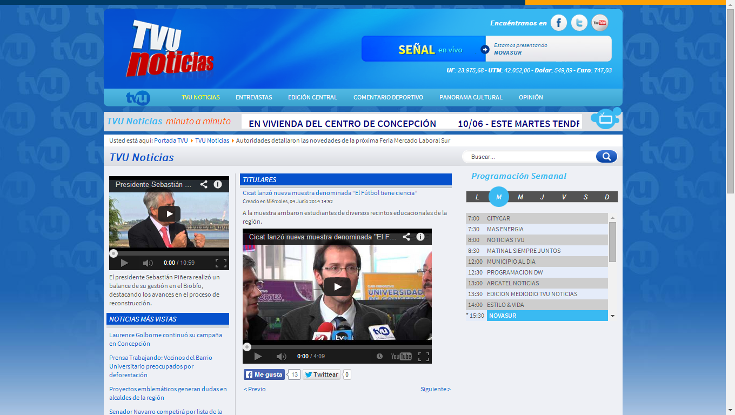The height and width of the screenshot is (415, 735).
Task: Share the Cicat video
Action: point(406,237)
